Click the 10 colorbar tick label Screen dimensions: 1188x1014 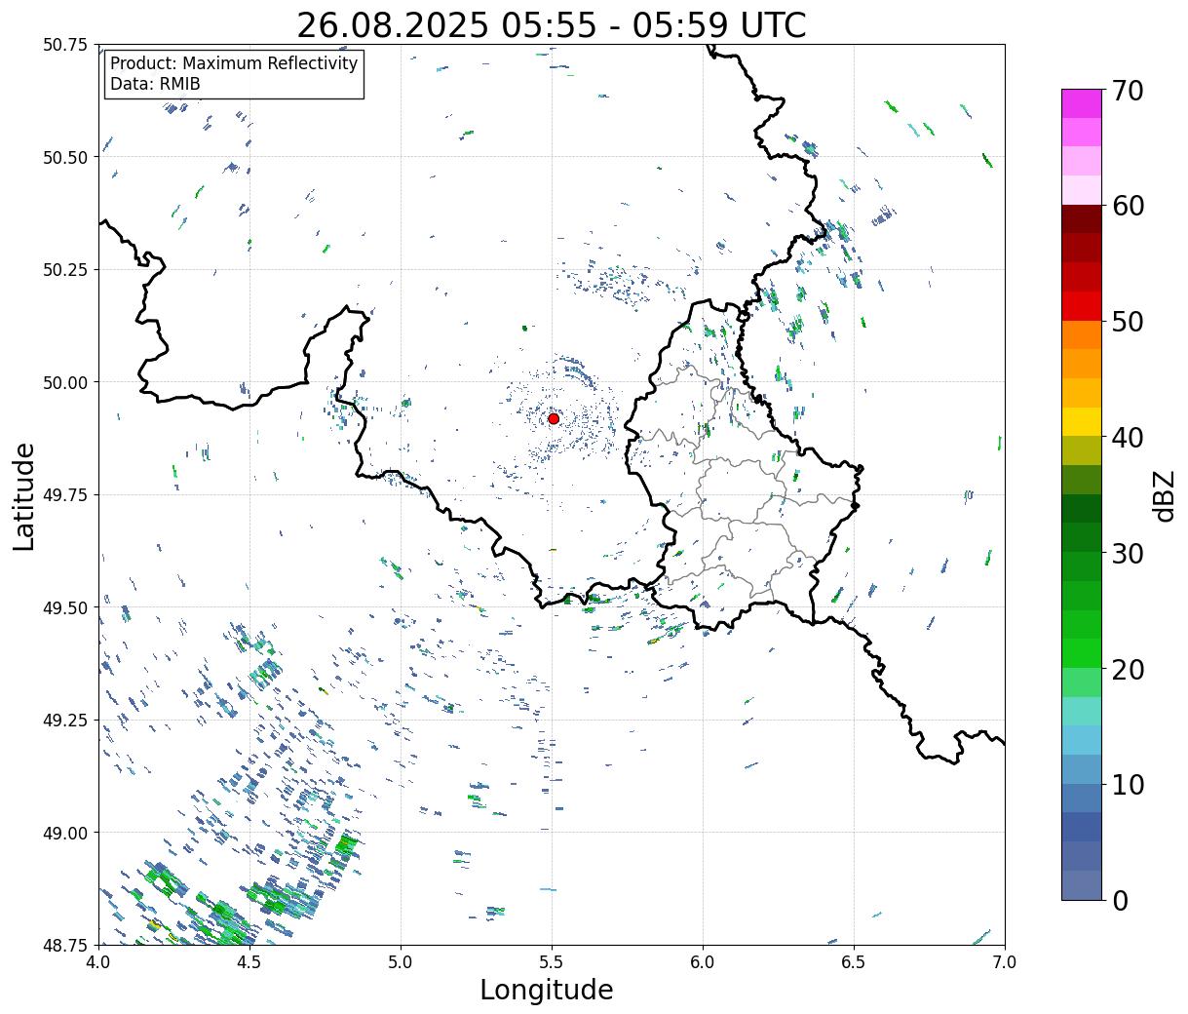1128,784
